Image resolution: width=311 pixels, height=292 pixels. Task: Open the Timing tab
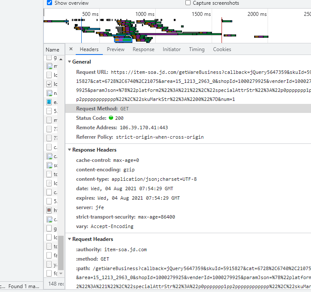[x=197, y=49]
